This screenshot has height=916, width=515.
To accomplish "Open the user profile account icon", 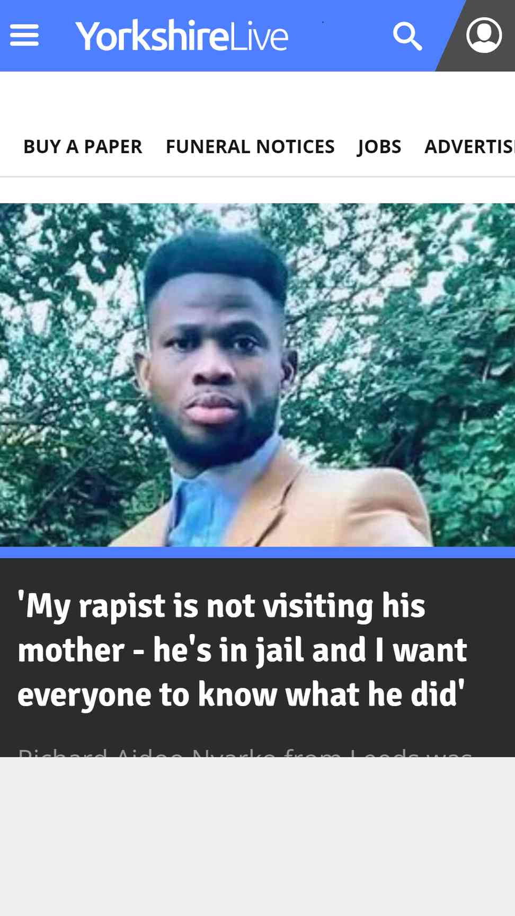I will point(484,36).
